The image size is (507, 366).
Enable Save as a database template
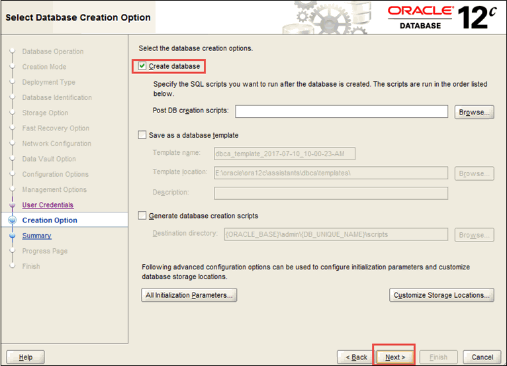coord(142,135)
